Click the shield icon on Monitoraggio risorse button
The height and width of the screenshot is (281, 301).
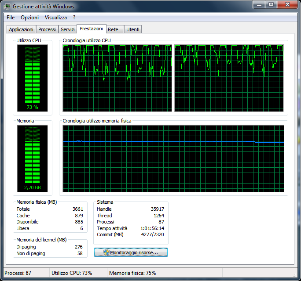pos(106,252)
